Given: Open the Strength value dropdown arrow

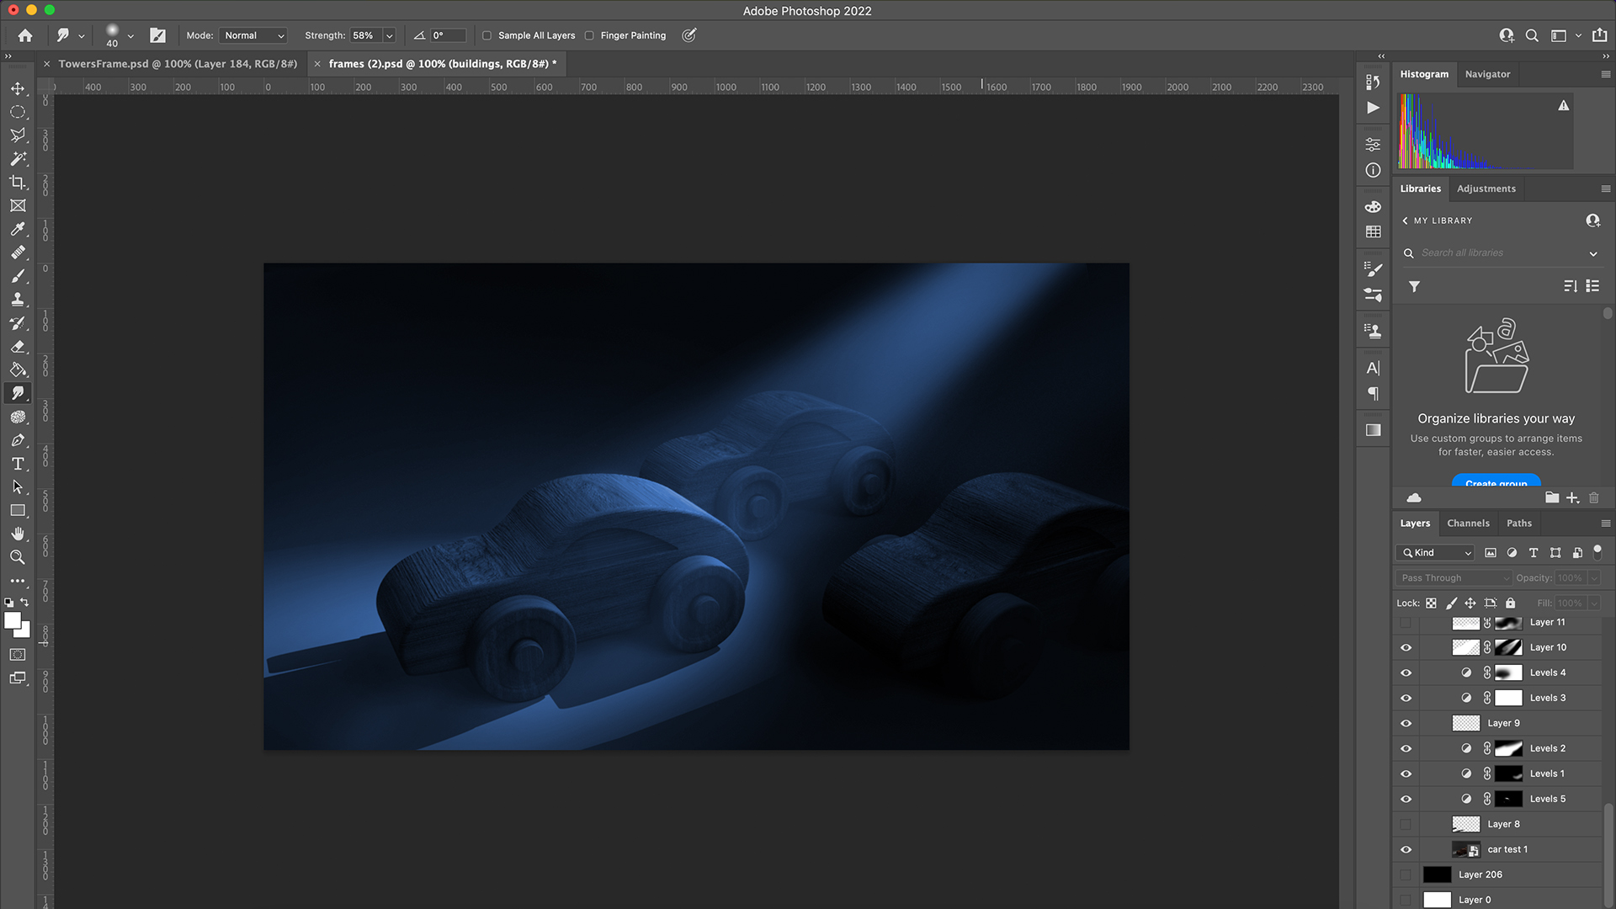Looking at the screenshot, I should pos(390,35).
